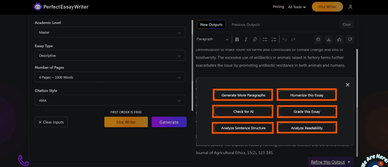The height and width of the screenshot is (167, 388).
Task: Select Humanize this Essay option
Action: 307,95
